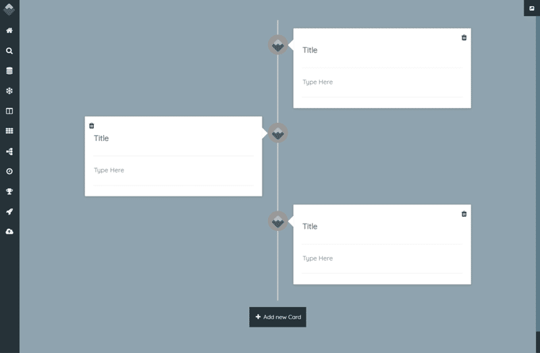Click the cloud upload icon

pyautogui.click(x=9, y=232)
